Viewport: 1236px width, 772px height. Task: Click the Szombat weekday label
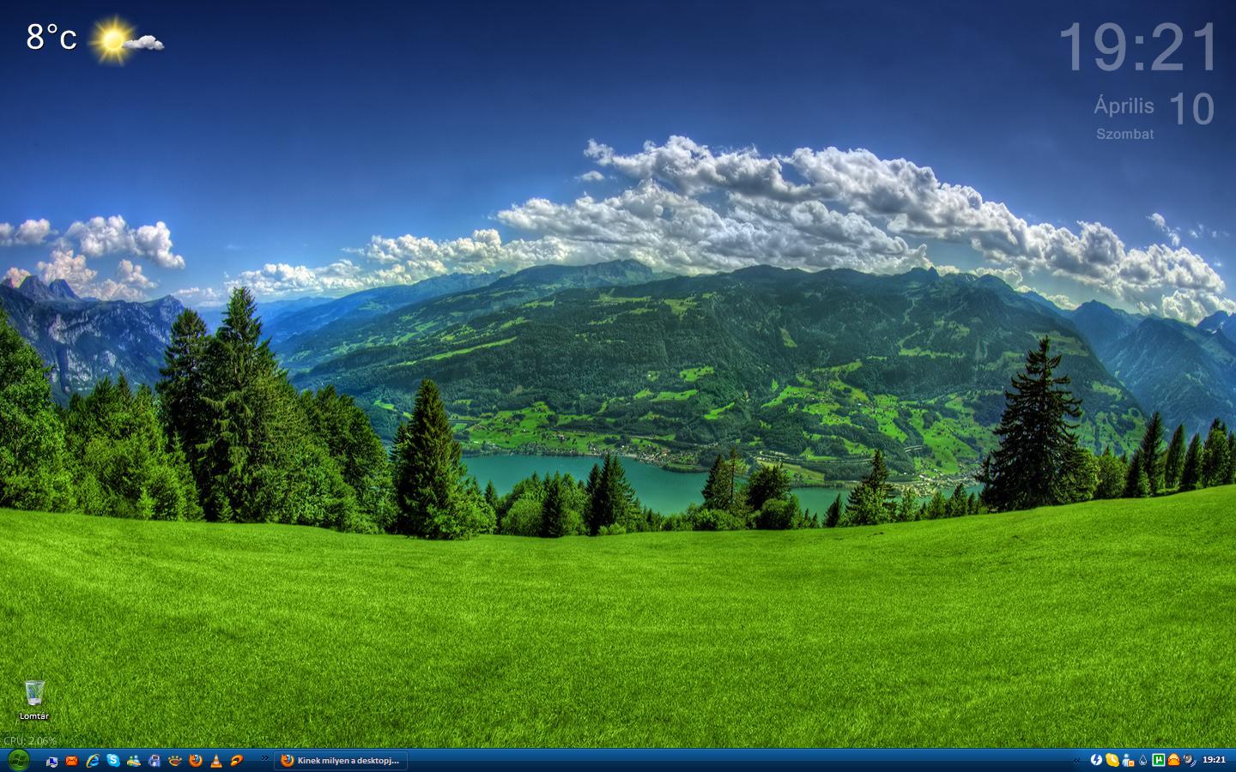(x=1124, y=134)
